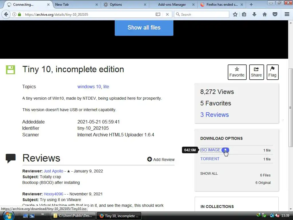Image resolution: width=293 pixels, height=220 pixels.
Task: Click the 8,272 Views text
Action: click(217, 92)
